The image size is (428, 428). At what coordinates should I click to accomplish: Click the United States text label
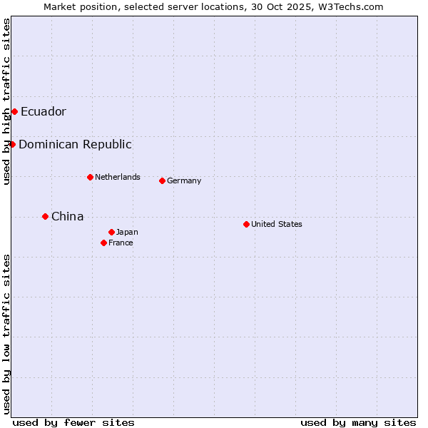click(276, 224)
